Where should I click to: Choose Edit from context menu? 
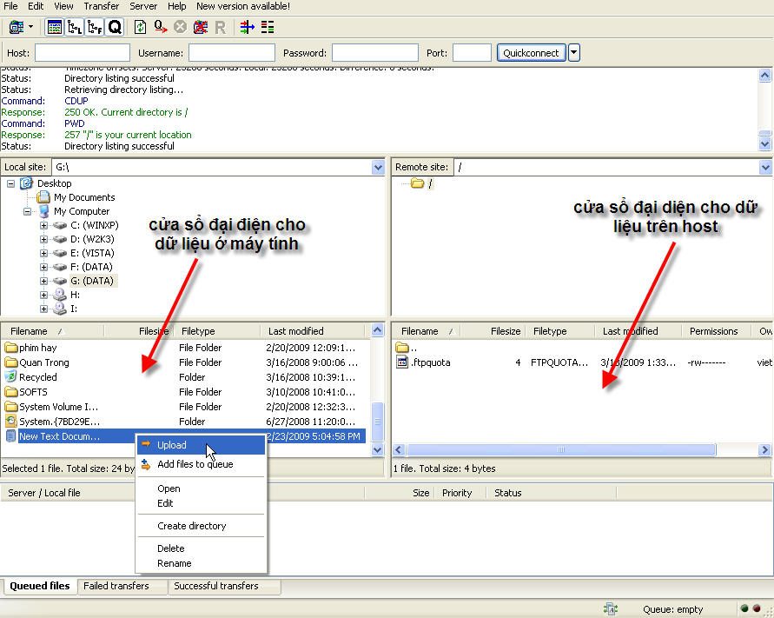pos(201,503)
